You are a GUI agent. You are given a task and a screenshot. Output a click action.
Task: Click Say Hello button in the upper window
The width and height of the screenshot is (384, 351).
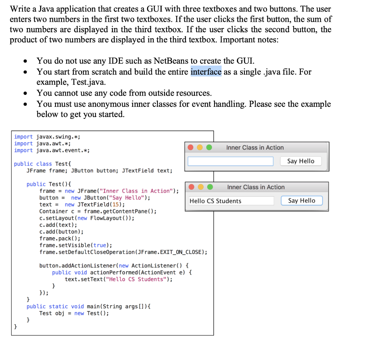pyautogui.click(x=301, y=161)
